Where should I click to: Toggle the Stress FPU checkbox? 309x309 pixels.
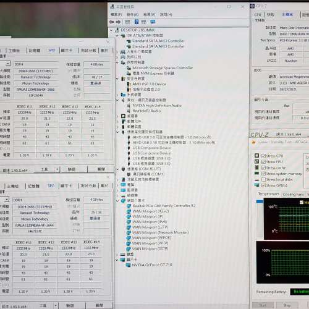[263, 162]
